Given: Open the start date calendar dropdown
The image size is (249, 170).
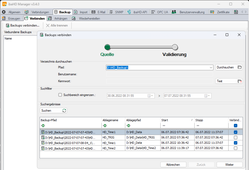Looking at the screenshot, I should 151,96.
